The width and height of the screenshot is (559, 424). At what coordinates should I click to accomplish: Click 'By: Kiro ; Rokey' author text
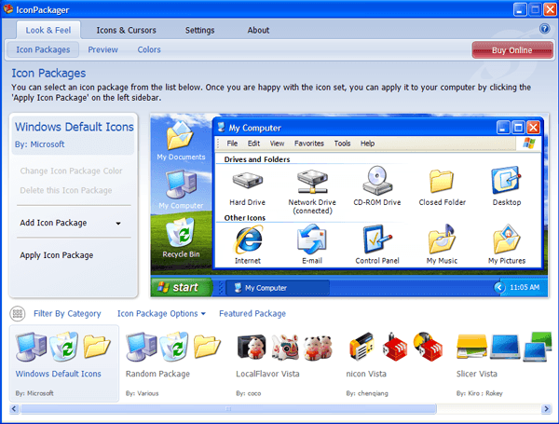coord(479,393)
